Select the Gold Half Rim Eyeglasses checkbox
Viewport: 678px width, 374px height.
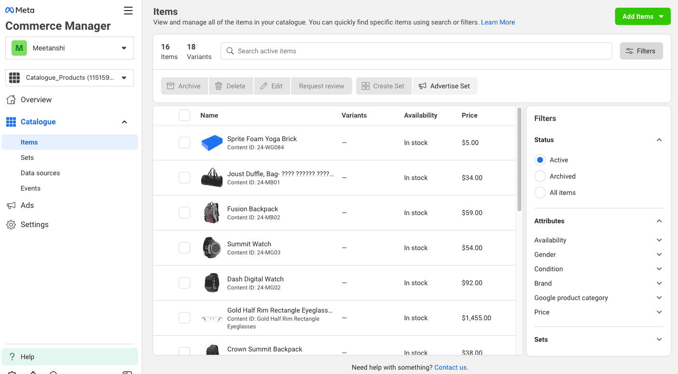185,318
